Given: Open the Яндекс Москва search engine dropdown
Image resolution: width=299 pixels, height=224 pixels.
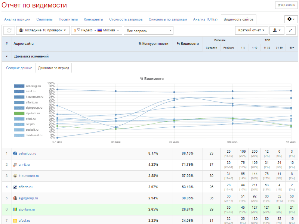Looking at the screenshot, I should [96, 30].
